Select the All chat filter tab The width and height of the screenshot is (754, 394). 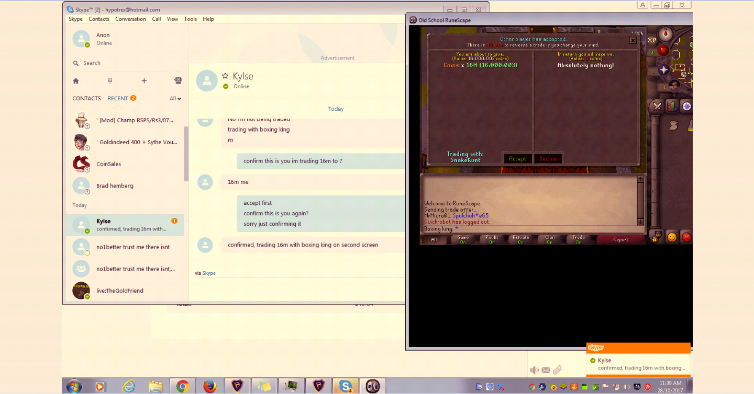434,239
